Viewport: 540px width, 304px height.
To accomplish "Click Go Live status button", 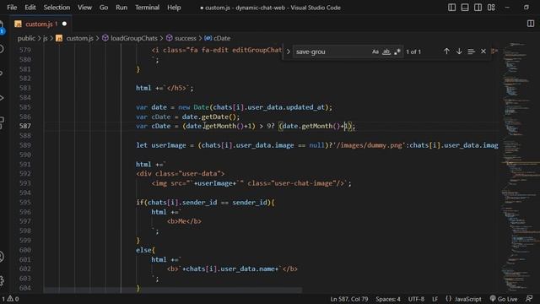I will coord(504,299).
